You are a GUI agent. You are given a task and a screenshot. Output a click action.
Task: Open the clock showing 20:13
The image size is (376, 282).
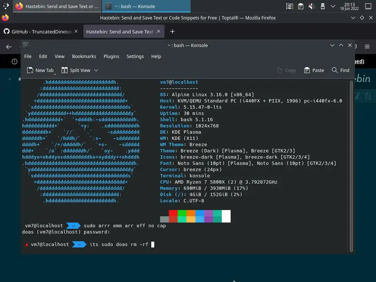tap(350, 7)
